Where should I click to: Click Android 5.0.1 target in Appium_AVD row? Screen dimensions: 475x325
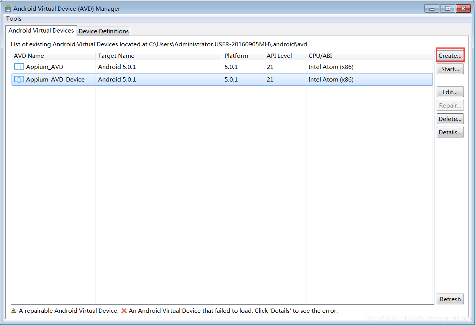pos(117,67)
